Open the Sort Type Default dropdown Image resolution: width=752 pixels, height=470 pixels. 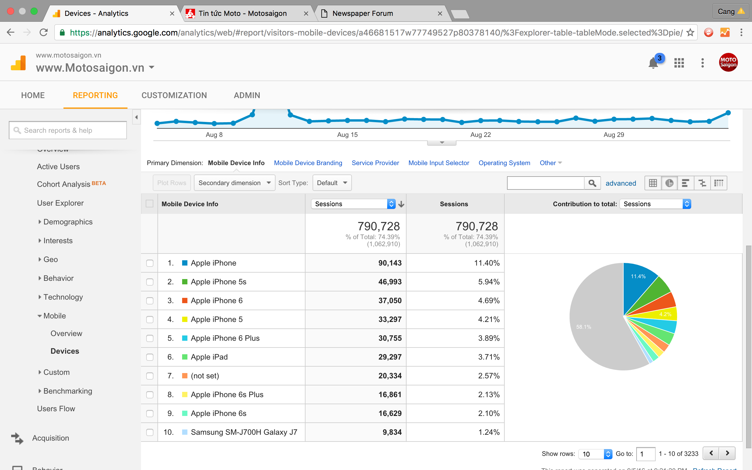tap(332, 183)
